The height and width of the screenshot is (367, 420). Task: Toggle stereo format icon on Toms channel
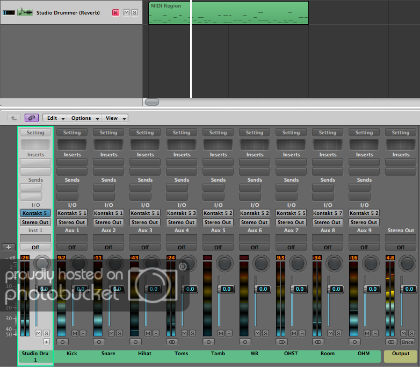(172, 342)
